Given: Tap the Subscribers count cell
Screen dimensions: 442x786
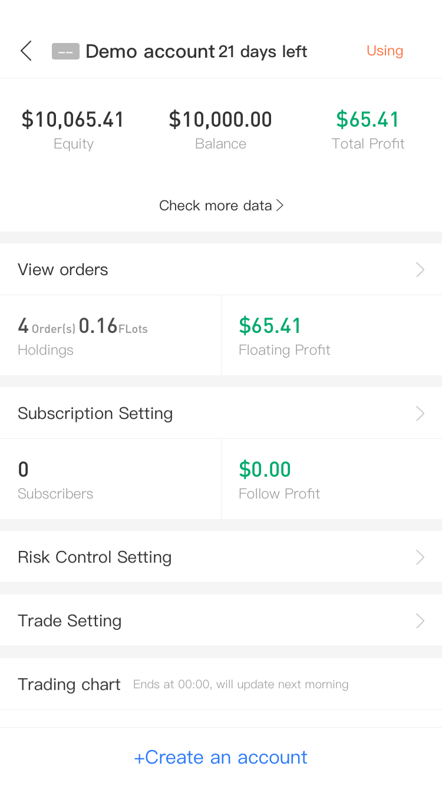Looking at the screenshot, I should [x=110, y=479].
